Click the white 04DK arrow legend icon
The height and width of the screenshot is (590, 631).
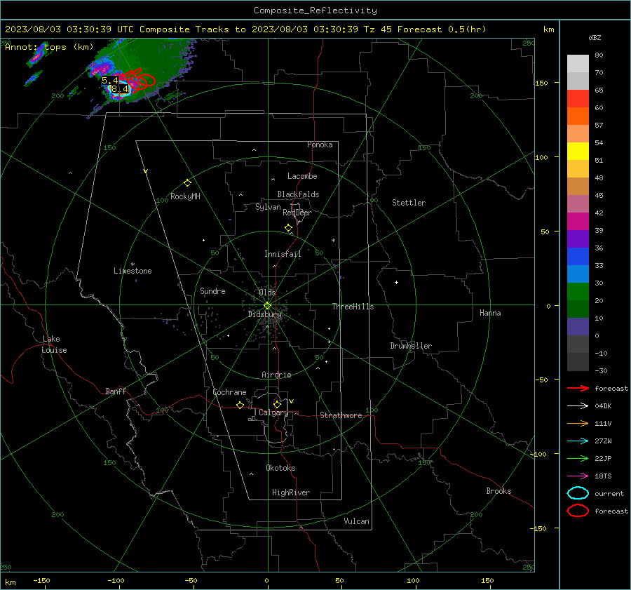578,405
